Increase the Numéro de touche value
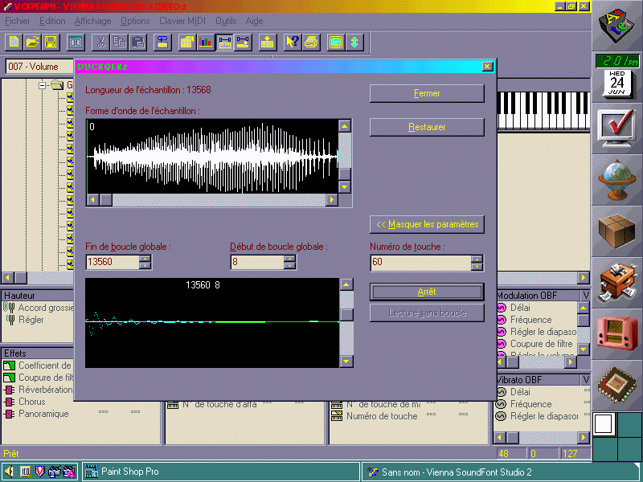 pyautogui.click(x=477, y=259)
